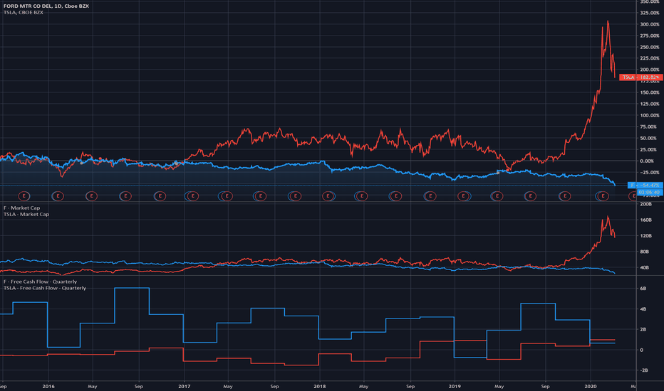
Task: Click the earnings E marker for July 2017
Action: click(x=261, y=196)
